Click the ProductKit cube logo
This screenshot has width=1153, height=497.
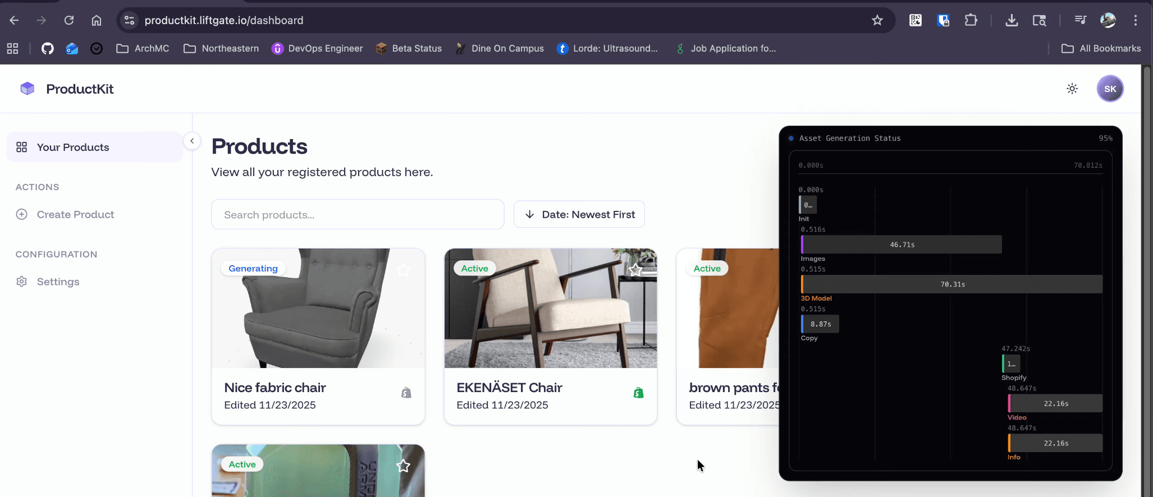[x=28, y=89]
